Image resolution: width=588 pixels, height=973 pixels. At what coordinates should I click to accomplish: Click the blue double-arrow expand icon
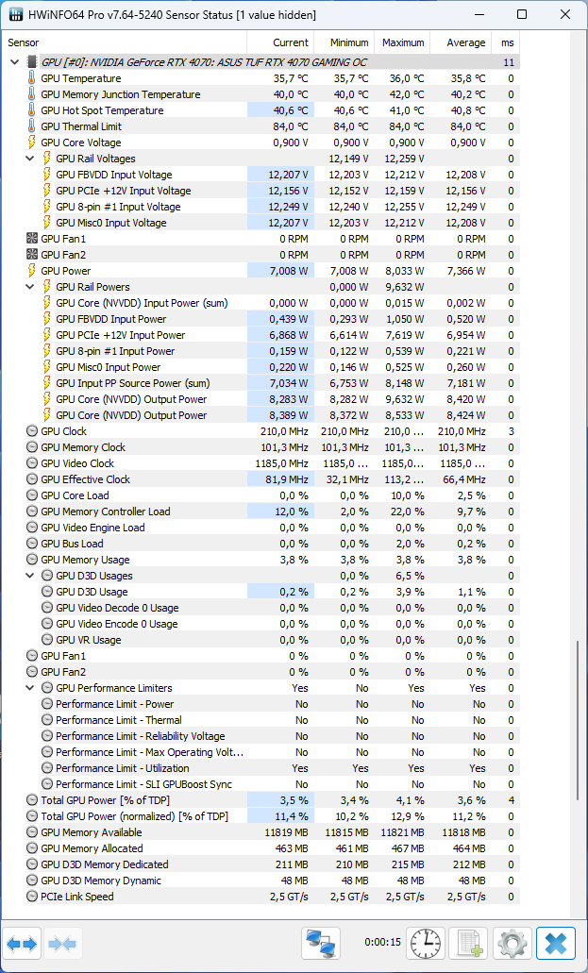pos(21,943)
